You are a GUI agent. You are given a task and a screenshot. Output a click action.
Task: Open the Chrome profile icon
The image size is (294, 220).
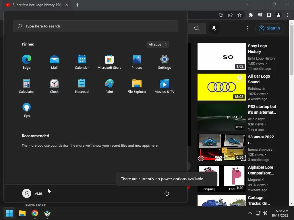278,15
